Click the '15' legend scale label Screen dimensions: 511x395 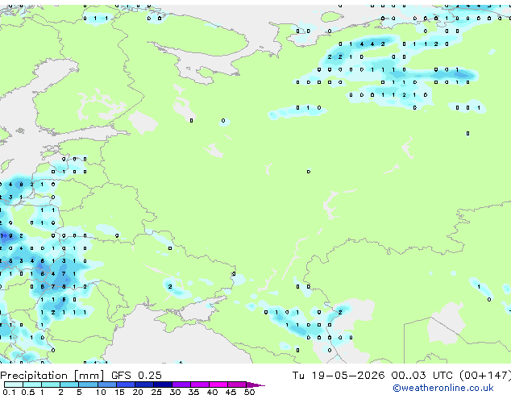click(119, 392)
